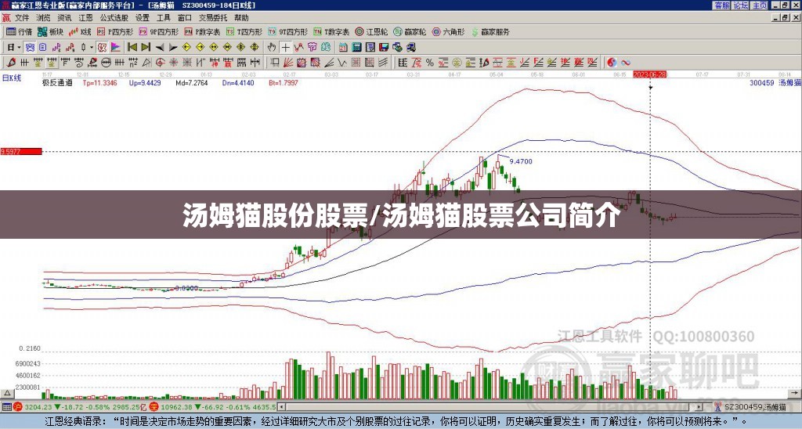
Task: Toggle the crosshair cursor tool
Action: point(285,48)
